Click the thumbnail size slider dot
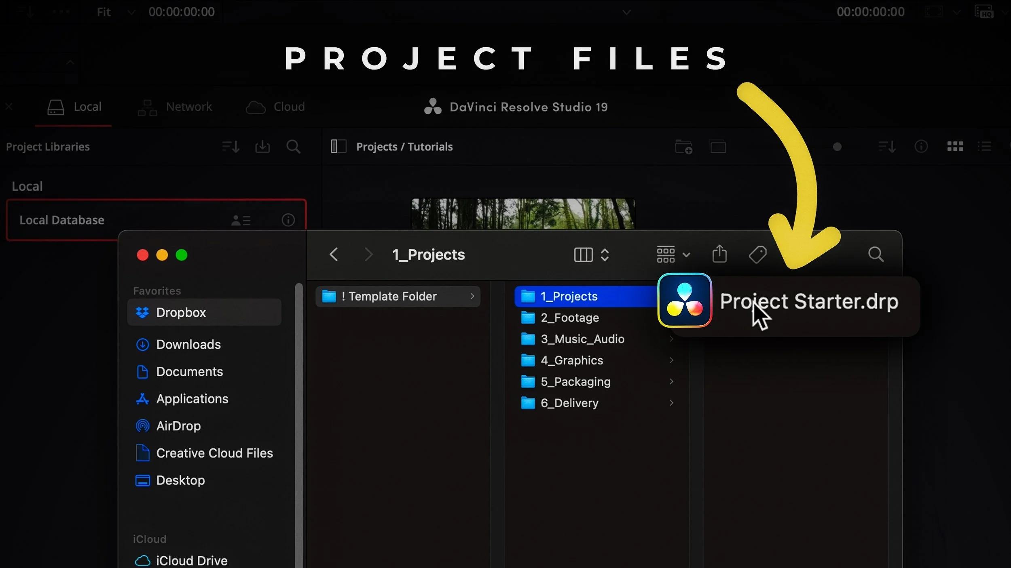1011x568 pixels. click(837, 147)
